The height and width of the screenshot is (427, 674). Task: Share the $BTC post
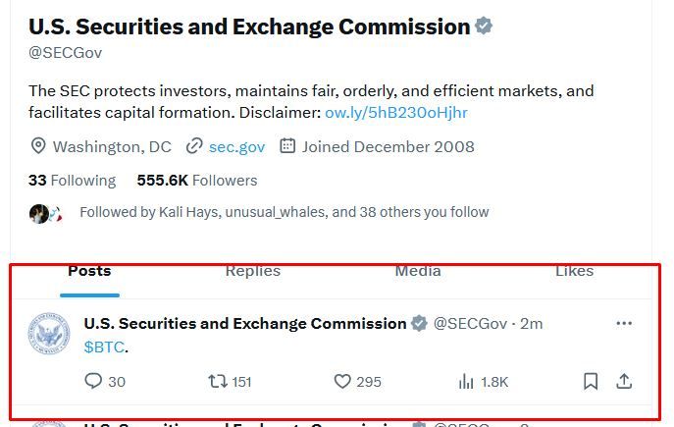point(623,381)
